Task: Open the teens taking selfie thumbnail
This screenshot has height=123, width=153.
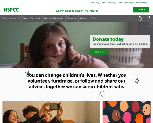Action: tap(51, 112)
